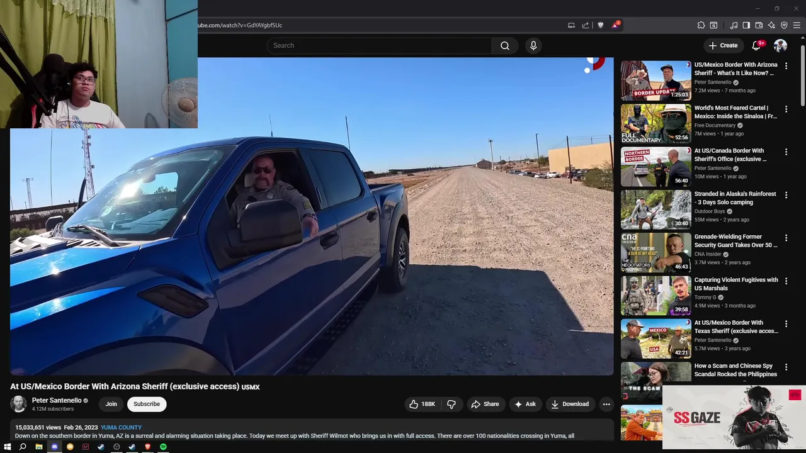
Task: Open Windows Start menu
Action: click(8, 447)
